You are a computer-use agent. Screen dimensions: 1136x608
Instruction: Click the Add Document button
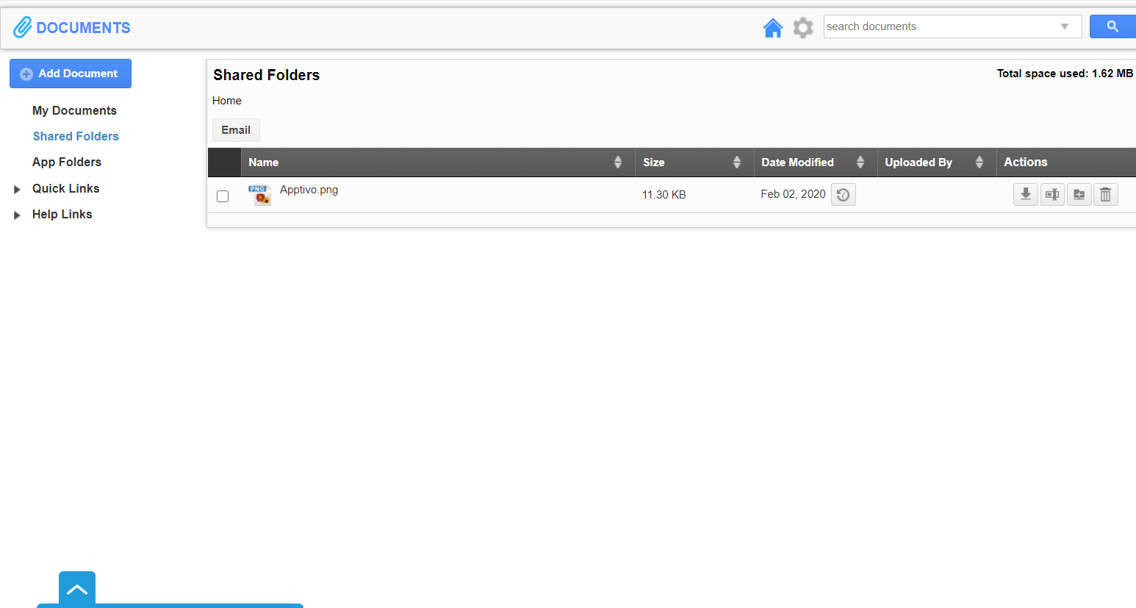pyautogui.click(x=70, y=73)
